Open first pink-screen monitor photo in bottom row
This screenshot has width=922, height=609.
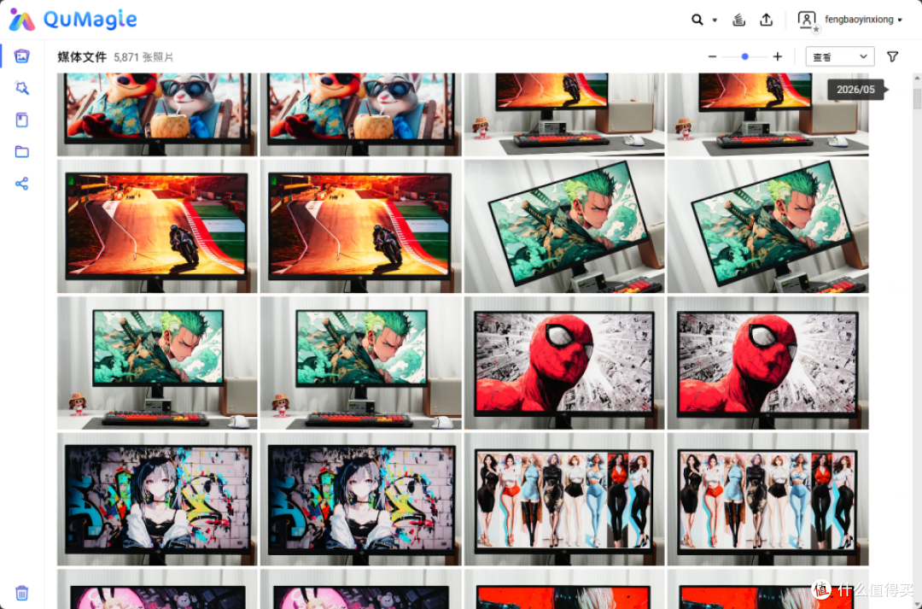[157, 589]
